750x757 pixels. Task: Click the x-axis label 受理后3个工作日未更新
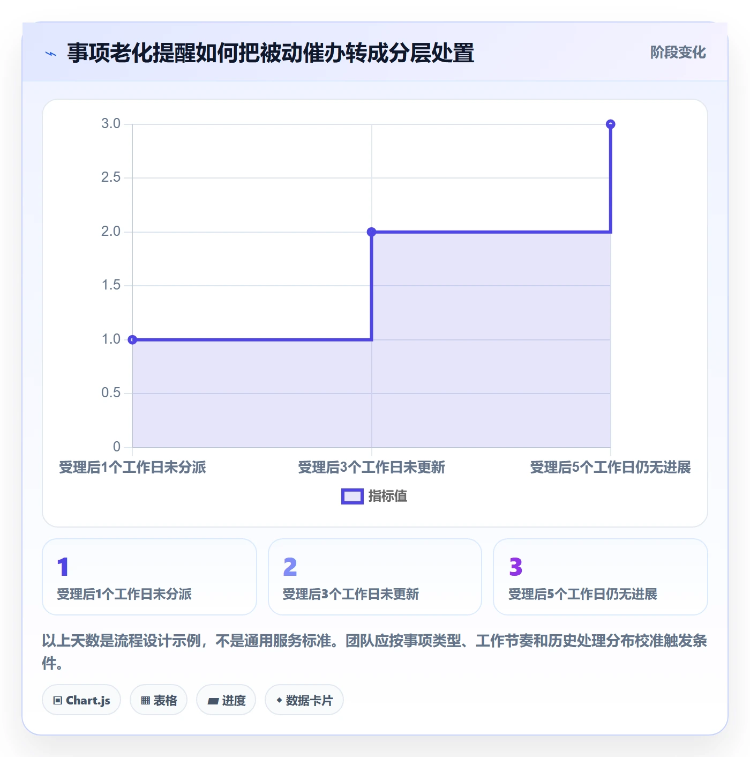371,467
